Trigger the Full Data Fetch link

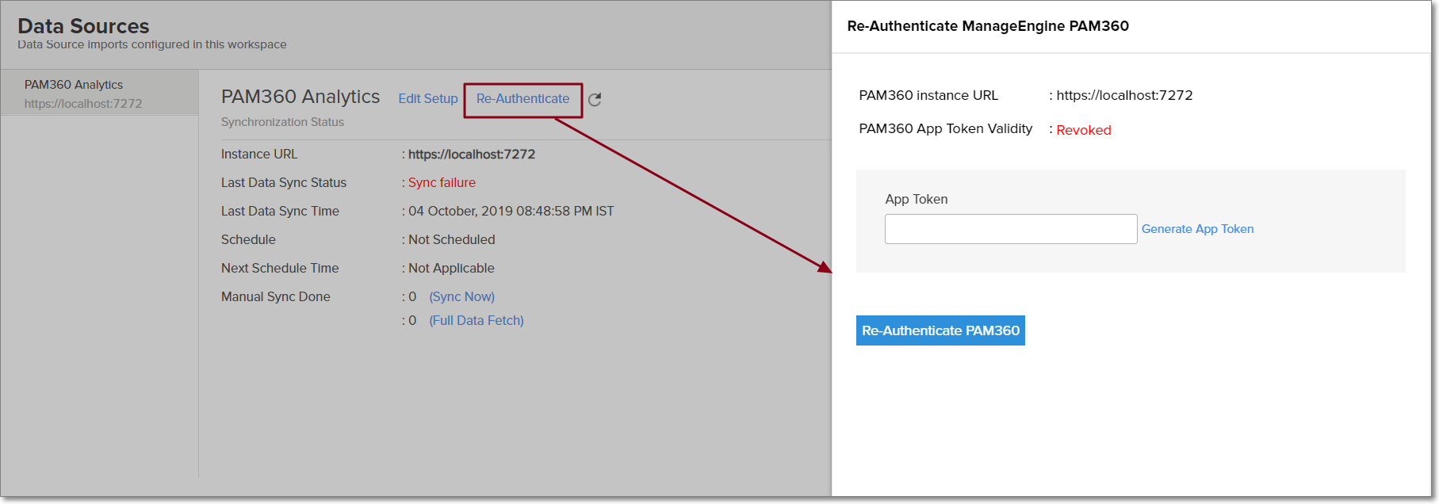pos(476,320)
